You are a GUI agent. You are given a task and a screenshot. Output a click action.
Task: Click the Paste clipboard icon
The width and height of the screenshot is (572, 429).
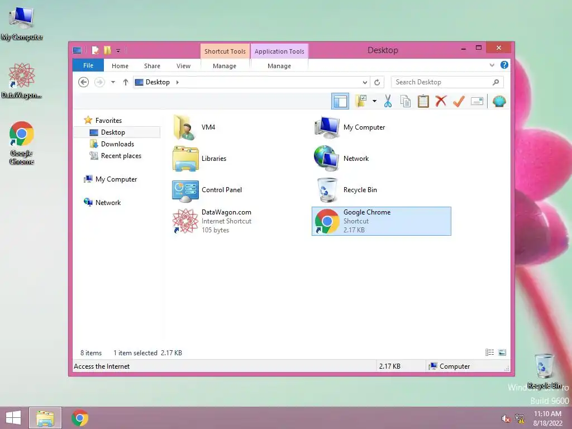(423, 101)
